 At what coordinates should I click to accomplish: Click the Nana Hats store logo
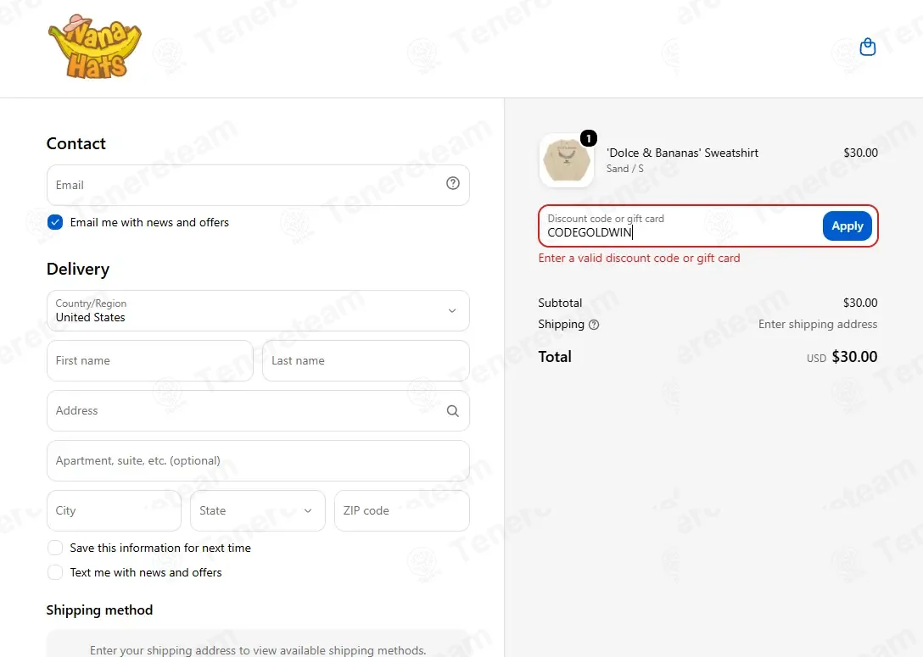[95, 47]
